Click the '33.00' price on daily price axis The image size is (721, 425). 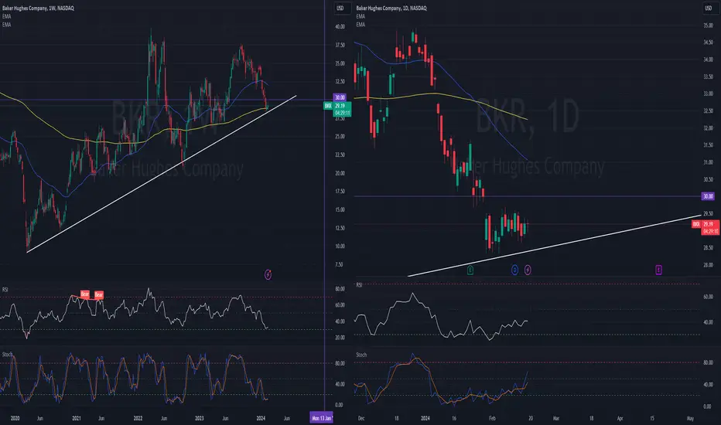(x=708, y=93)
